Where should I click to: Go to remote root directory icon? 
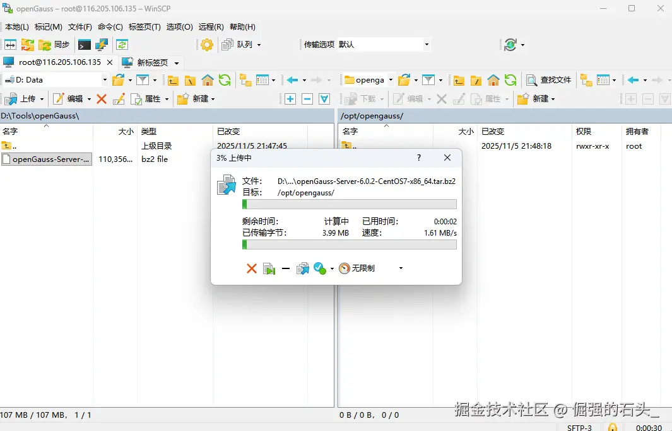476,80
